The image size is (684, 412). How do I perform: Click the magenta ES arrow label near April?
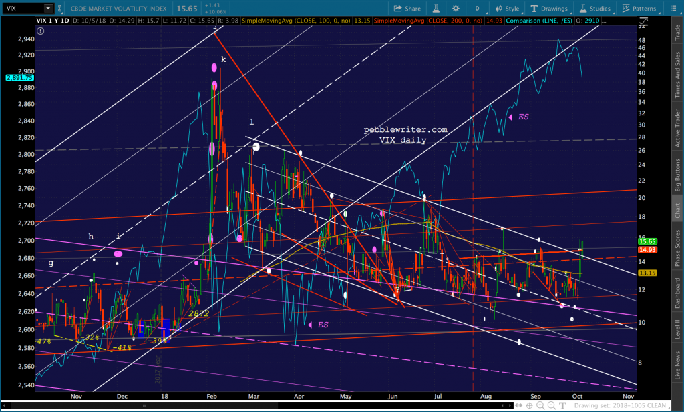click(x=319, y=325)
